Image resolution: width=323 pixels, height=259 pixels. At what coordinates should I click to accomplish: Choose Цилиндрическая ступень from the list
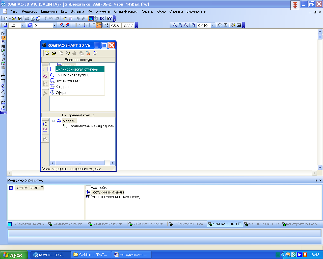(77, 69)
